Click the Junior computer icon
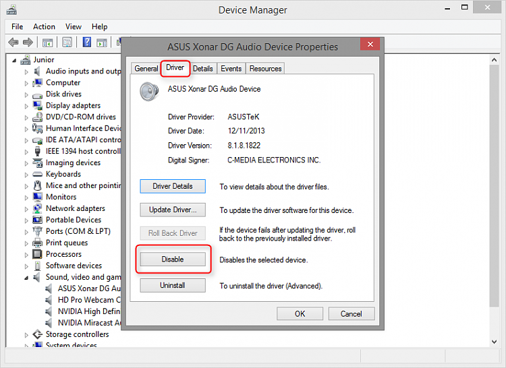 pos(26,59)
